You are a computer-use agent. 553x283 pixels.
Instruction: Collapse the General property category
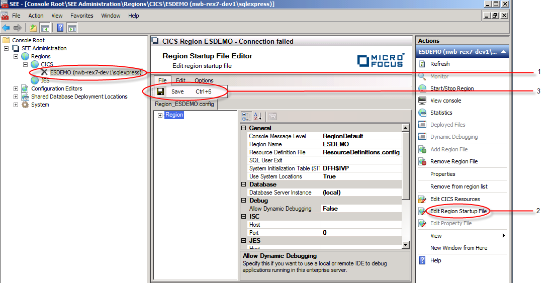coord(244,128)
